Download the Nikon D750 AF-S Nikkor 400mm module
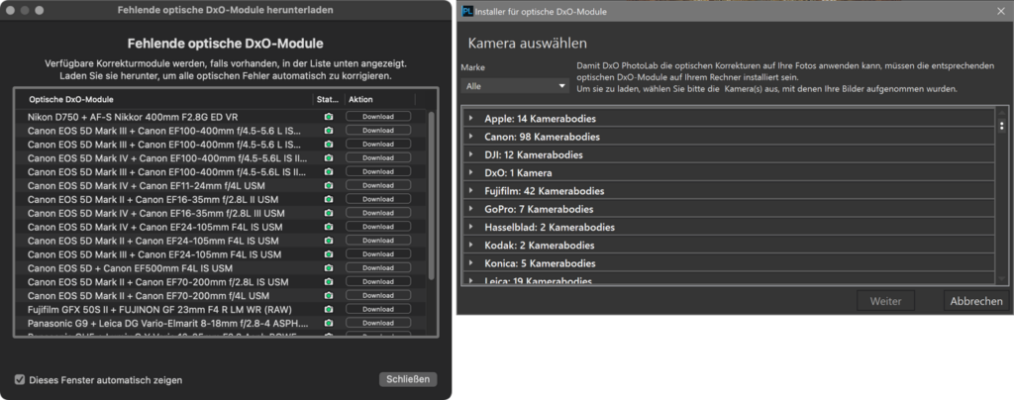1014x400 pixels. 378,117
